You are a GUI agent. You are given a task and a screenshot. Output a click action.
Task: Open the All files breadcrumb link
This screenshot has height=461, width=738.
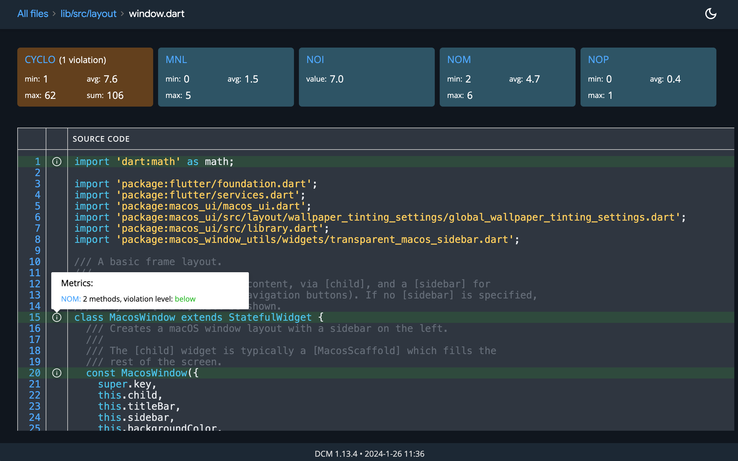33,14
